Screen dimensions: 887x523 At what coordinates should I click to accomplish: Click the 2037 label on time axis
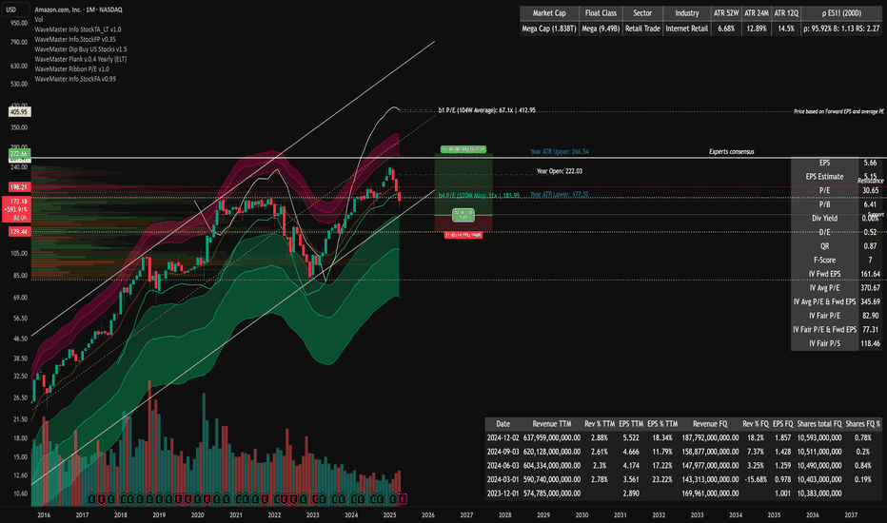pos(850,515)
